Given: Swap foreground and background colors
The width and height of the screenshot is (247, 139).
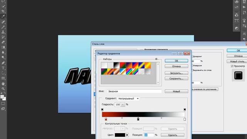Looking at the screenshot, I should coord(5,93).
